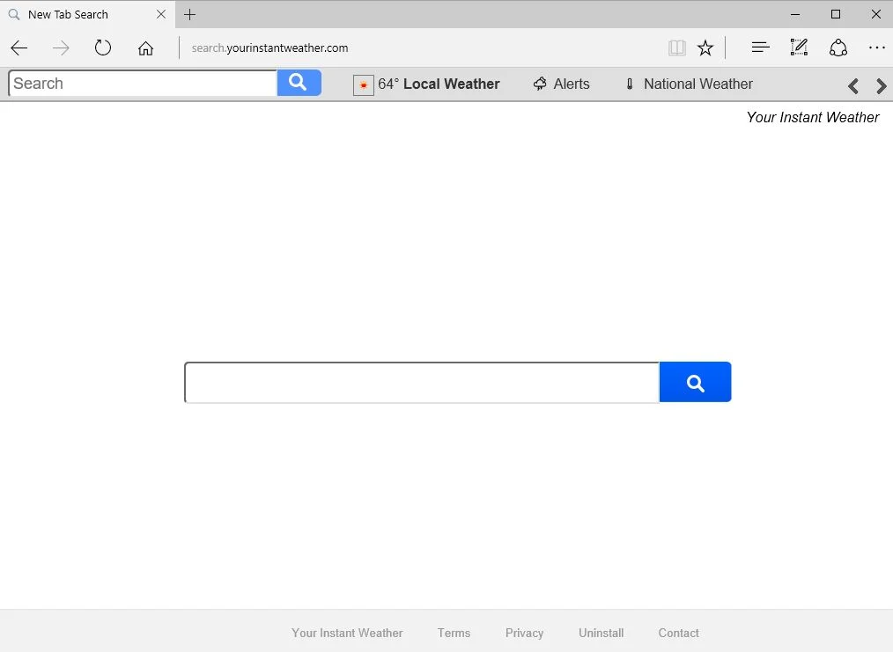Click the toolbar search magnifier button
Screen dimensions: 893x652
point(299,83)
